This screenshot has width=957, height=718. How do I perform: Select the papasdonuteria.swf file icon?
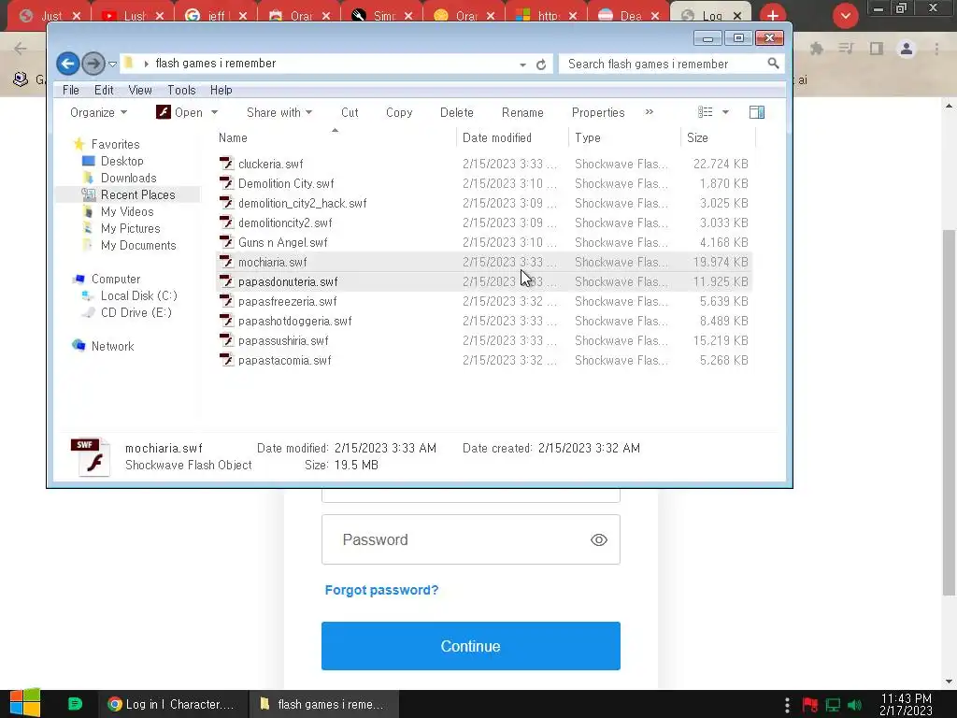[x=226, y=281]
